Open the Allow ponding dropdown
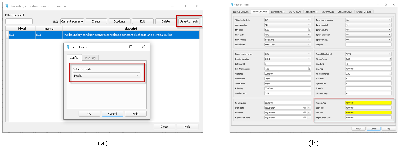This screenshot has height=150, width=399. [x=309, y=25]
